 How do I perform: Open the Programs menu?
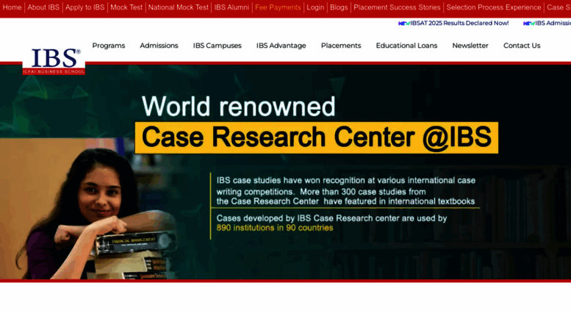tap(108, 46)
